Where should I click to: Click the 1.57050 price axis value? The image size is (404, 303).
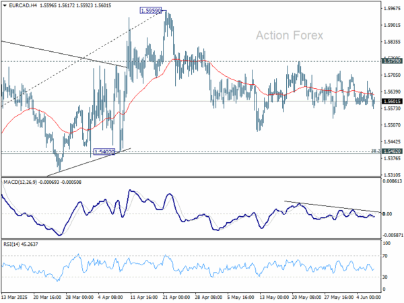pyautogui.click(x=392, y=75)
